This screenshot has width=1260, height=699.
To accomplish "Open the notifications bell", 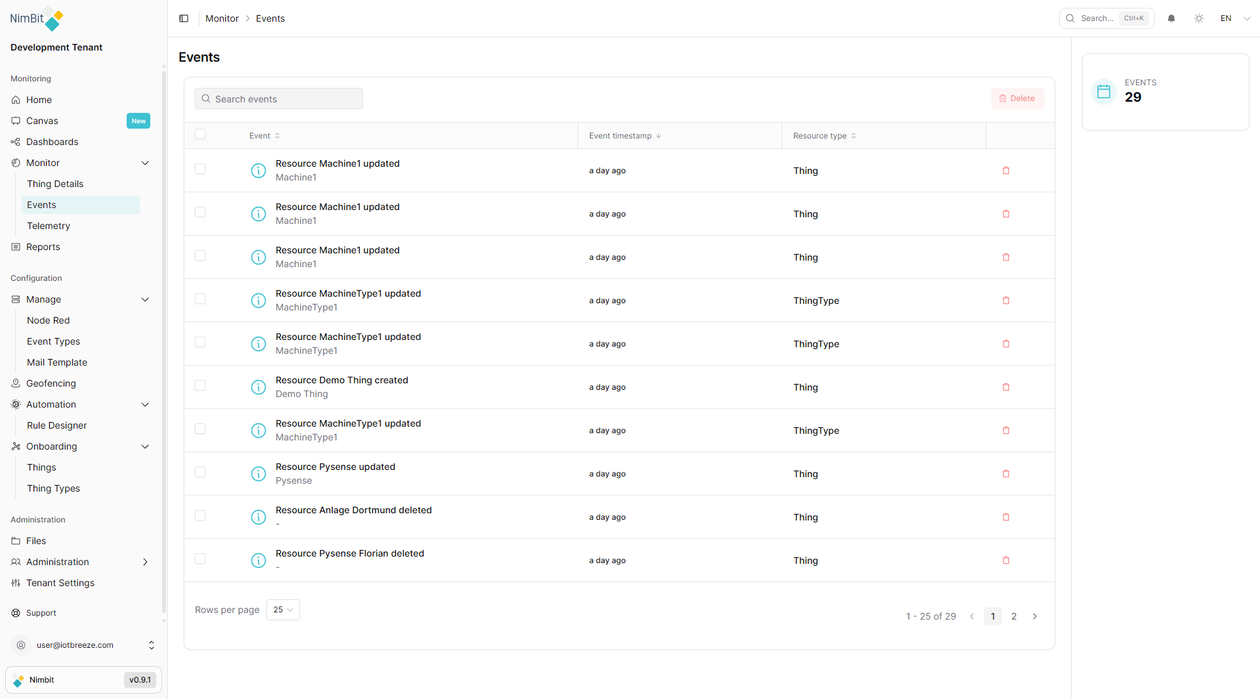I will coord(1171,18).
